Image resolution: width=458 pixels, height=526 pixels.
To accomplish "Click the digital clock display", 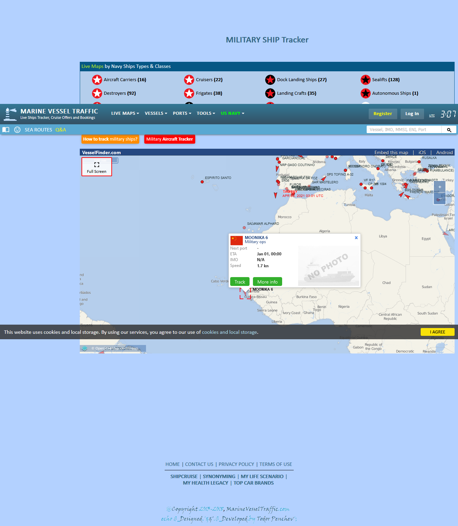I will 448,114.
